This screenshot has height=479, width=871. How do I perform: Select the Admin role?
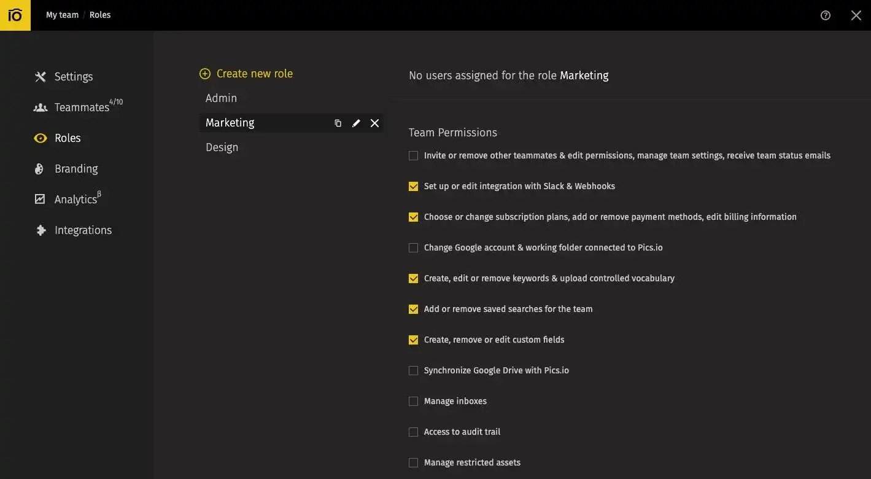pos(222,98)
